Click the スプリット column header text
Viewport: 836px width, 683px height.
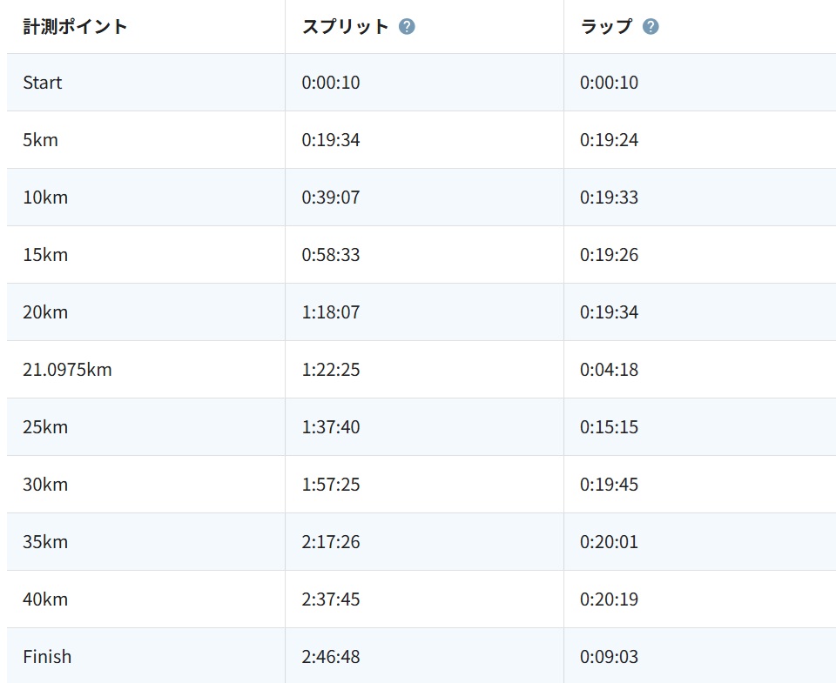coord(345,26)
